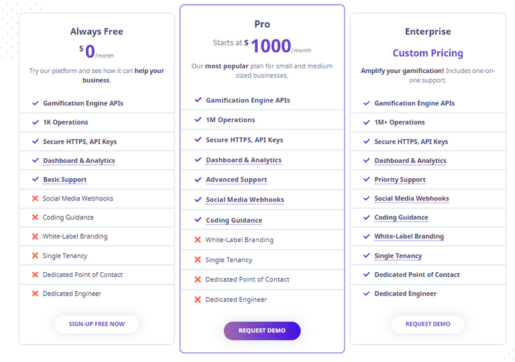The image size is (515, 362).
Task: Click the underlined Priority Support link
Action: 400,180
